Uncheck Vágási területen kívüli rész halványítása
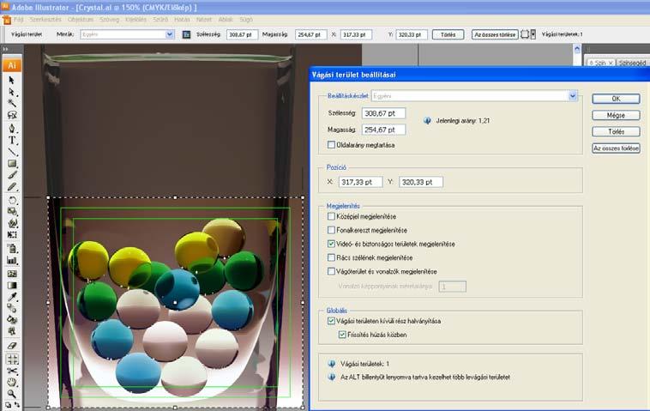 coord(331,321)
